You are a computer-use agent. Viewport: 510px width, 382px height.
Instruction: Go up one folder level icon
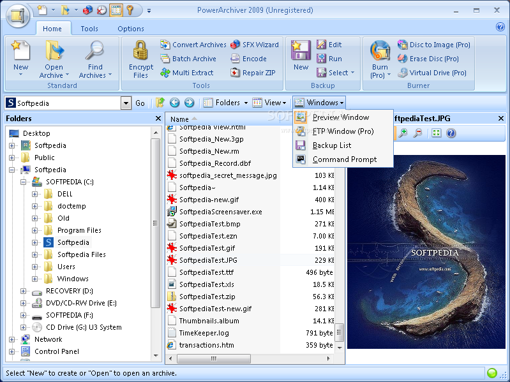160,103
